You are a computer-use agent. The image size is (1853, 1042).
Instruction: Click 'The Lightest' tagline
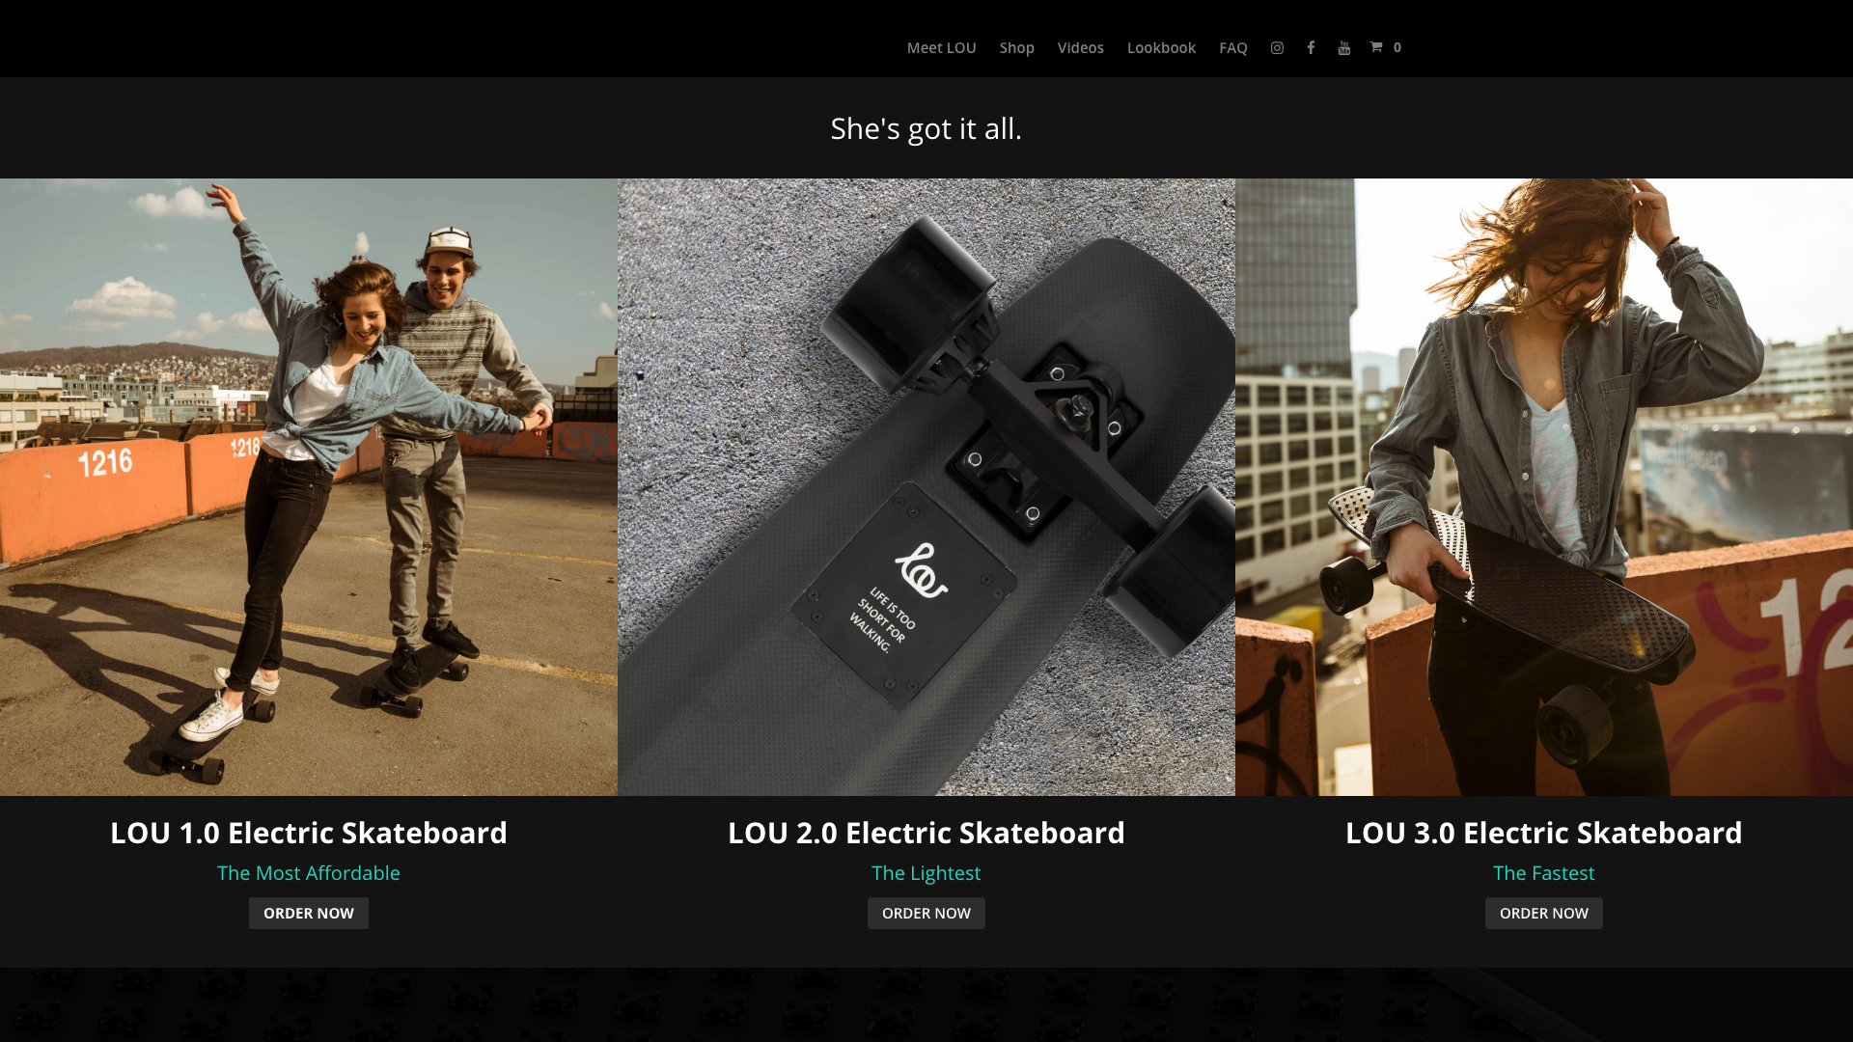point(926,873)
